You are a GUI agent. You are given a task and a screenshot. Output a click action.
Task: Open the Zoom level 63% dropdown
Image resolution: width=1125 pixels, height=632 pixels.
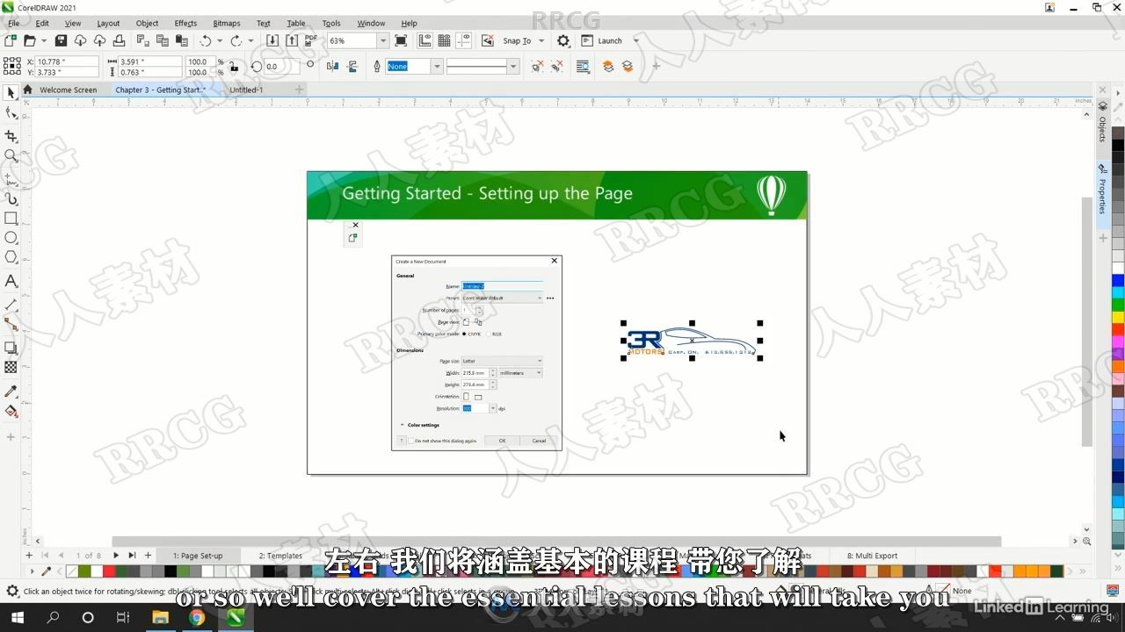point(382,40)
